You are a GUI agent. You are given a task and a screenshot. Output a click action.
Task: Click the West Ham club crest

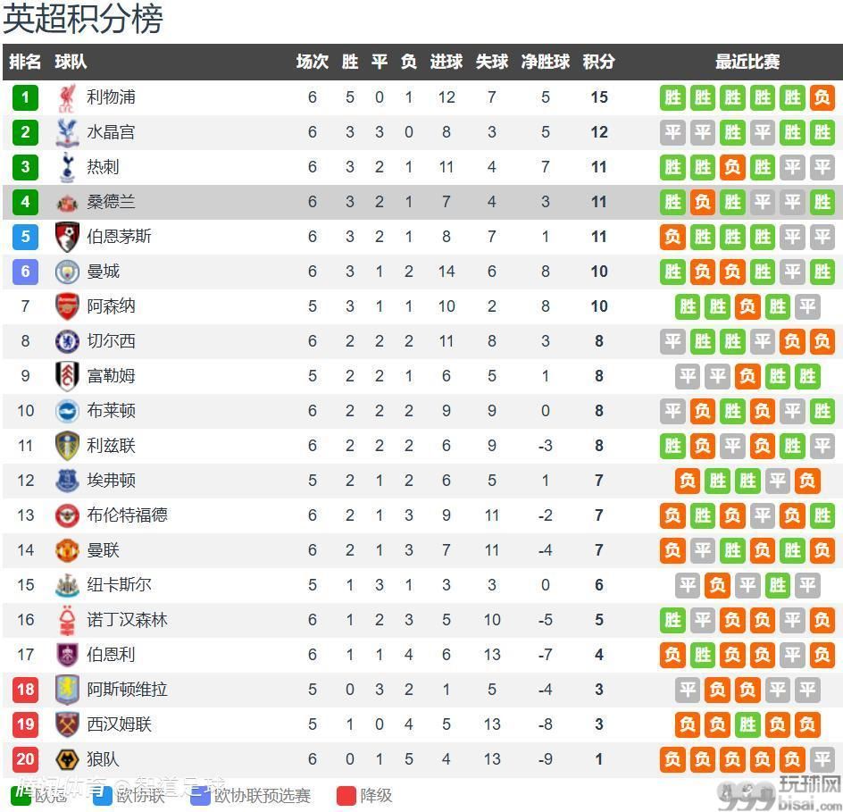pyautogui.click(x=67, y=724)
